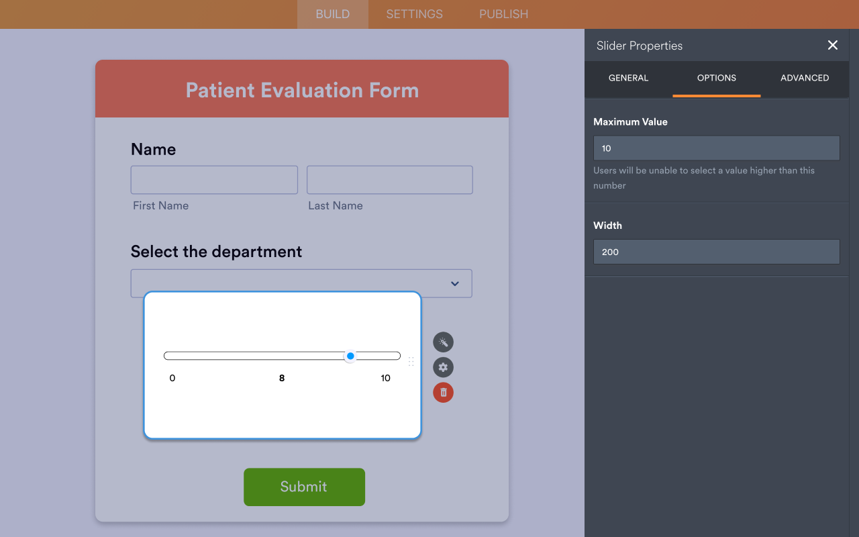Select the OPTIONS tab
The width and height of the screenshot is (859, 537).
pos(716,78)
